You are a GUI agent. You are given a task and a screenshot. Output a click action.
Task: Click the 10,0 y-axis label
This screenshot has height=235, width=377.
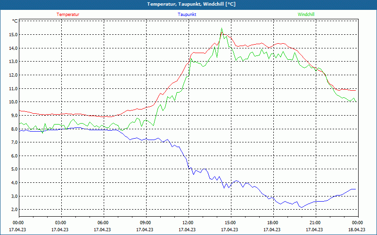(x=13, y=102)
